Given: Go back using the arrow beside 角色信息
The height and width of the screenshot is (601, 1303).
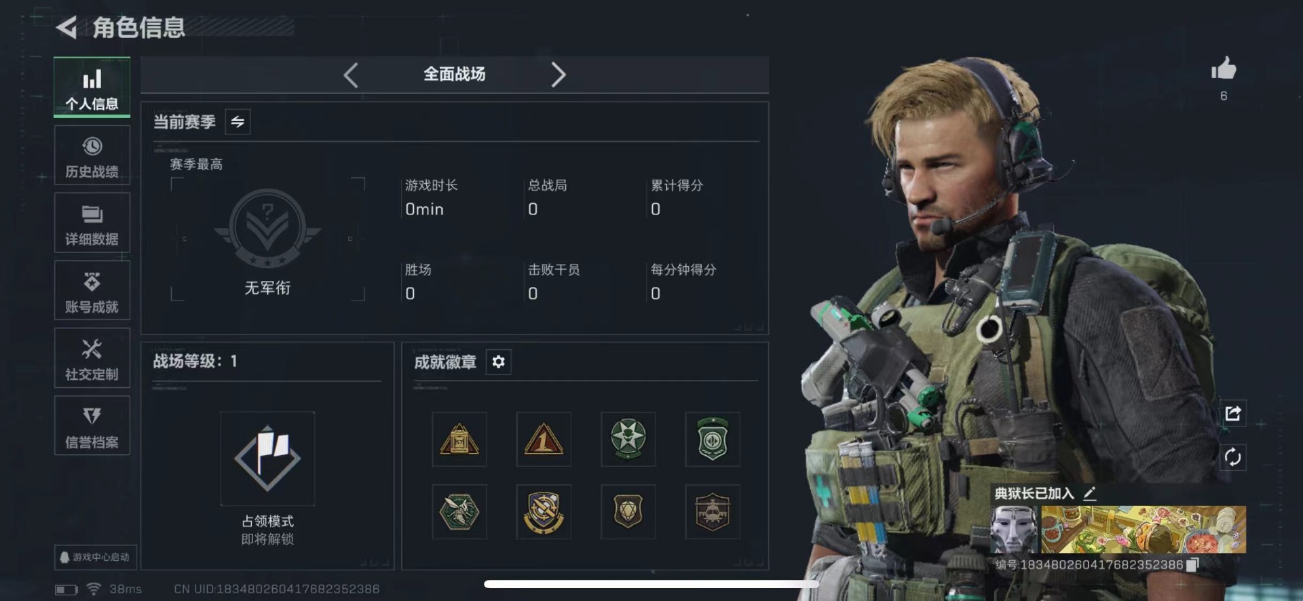Looking at the screenshot, I should 67,28.
